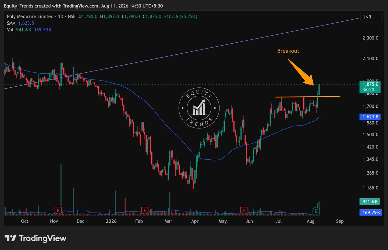The height and width of the screenshot is (250, 388).
Task: Click the blue 169.79K volume average label
Action: 371,212
